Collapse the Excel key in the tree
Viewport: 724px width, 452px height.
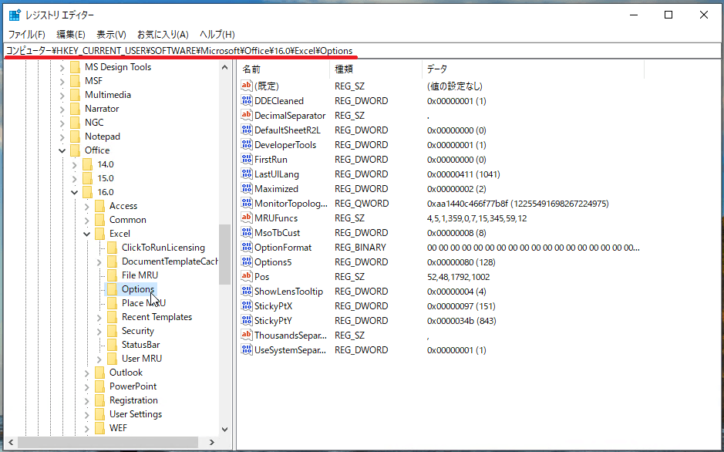click(87, 234)
